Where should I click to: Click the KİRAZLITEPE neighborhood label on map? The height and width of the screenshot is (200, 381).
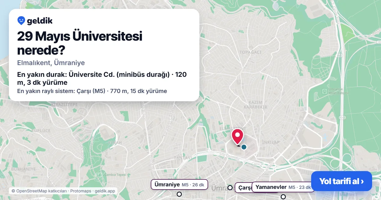pos(64,104)
